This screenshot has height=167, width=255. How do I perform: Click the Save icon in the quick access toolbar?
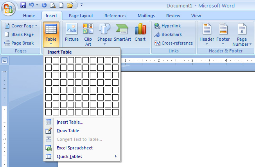coord(23,5)
